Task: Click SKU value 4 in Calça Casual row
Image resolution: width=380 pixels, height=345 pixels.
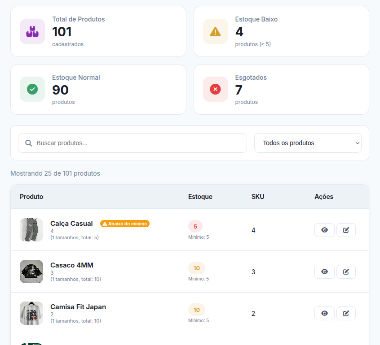Action: [x=253, y=230]
